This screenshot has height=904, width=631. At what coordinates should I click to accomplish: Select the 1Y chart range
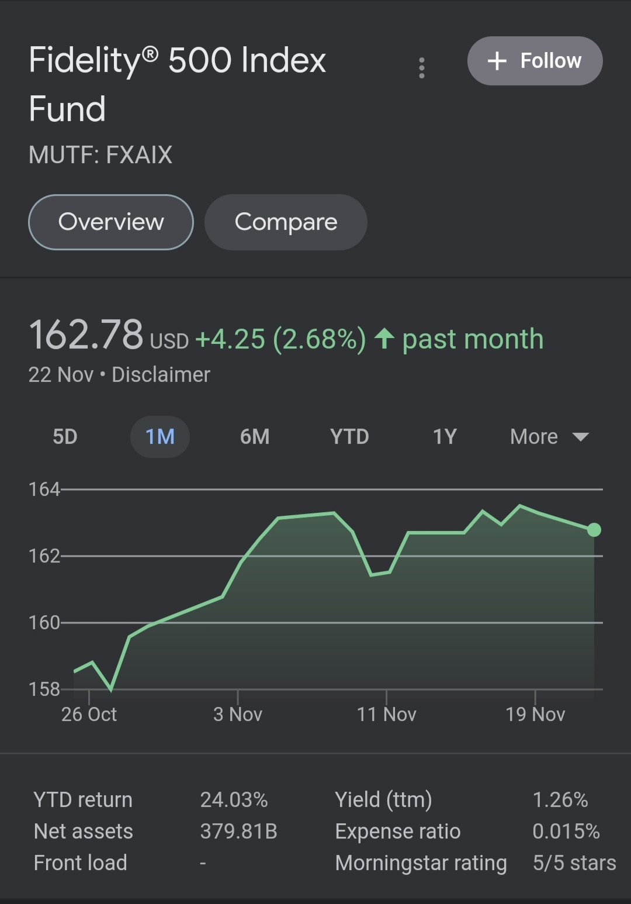445,437
